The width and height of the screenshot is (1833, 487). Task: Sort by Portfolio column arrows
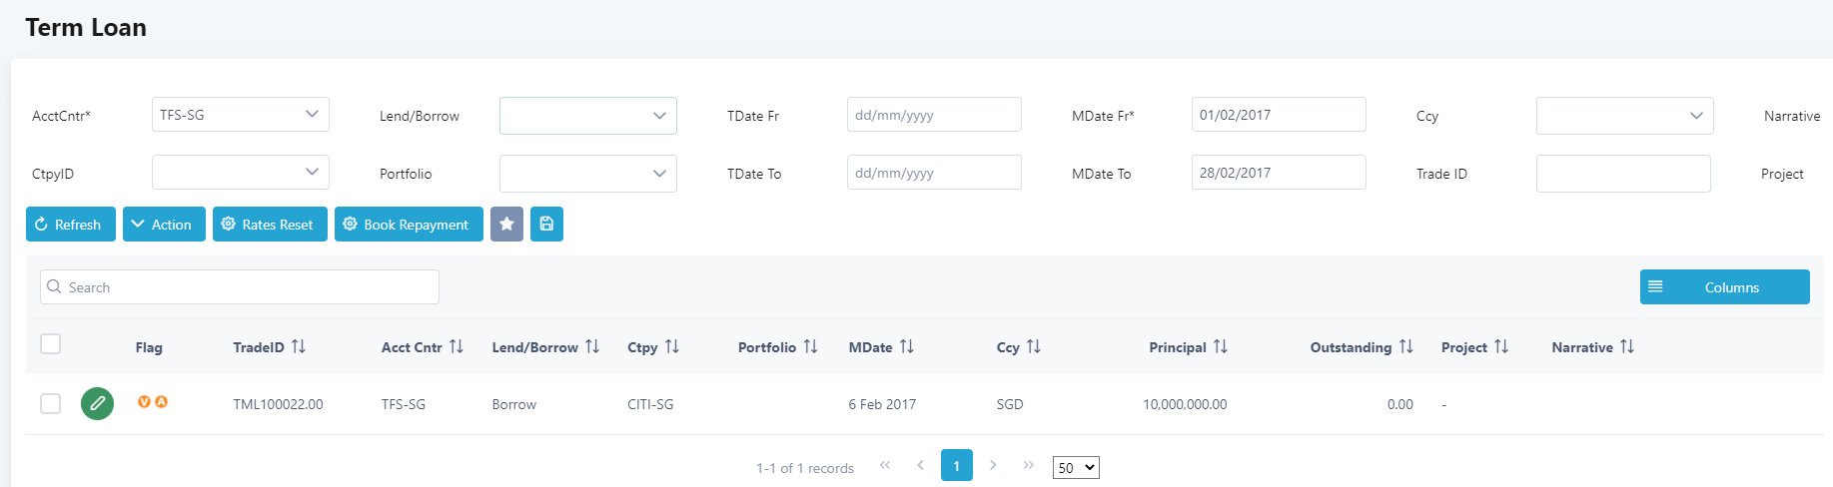click(x=811, y=347)
